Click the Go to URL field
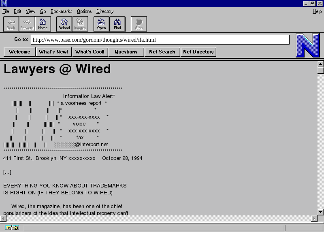Screen dimensions: 324x232 tap(160, 40)
